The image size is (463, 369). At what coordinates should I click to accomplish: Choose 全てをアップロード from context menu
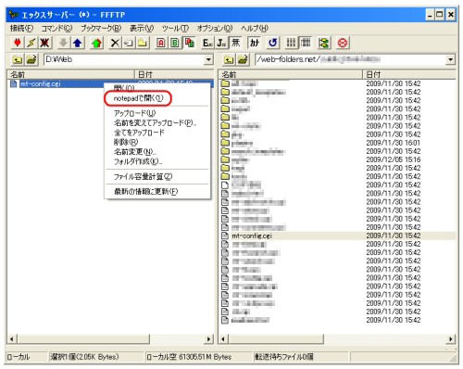click(157, 133)
